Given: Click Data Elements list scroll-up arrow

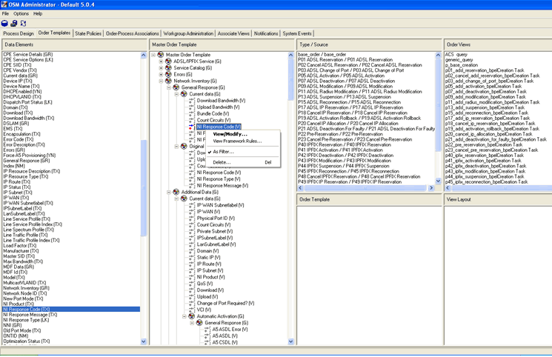Looking at the screenshot, I should (x=143, y=55).
